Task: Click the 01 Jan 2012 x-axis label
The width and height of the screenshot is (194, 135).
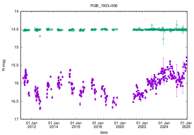Action: click(x=32, y=124)
